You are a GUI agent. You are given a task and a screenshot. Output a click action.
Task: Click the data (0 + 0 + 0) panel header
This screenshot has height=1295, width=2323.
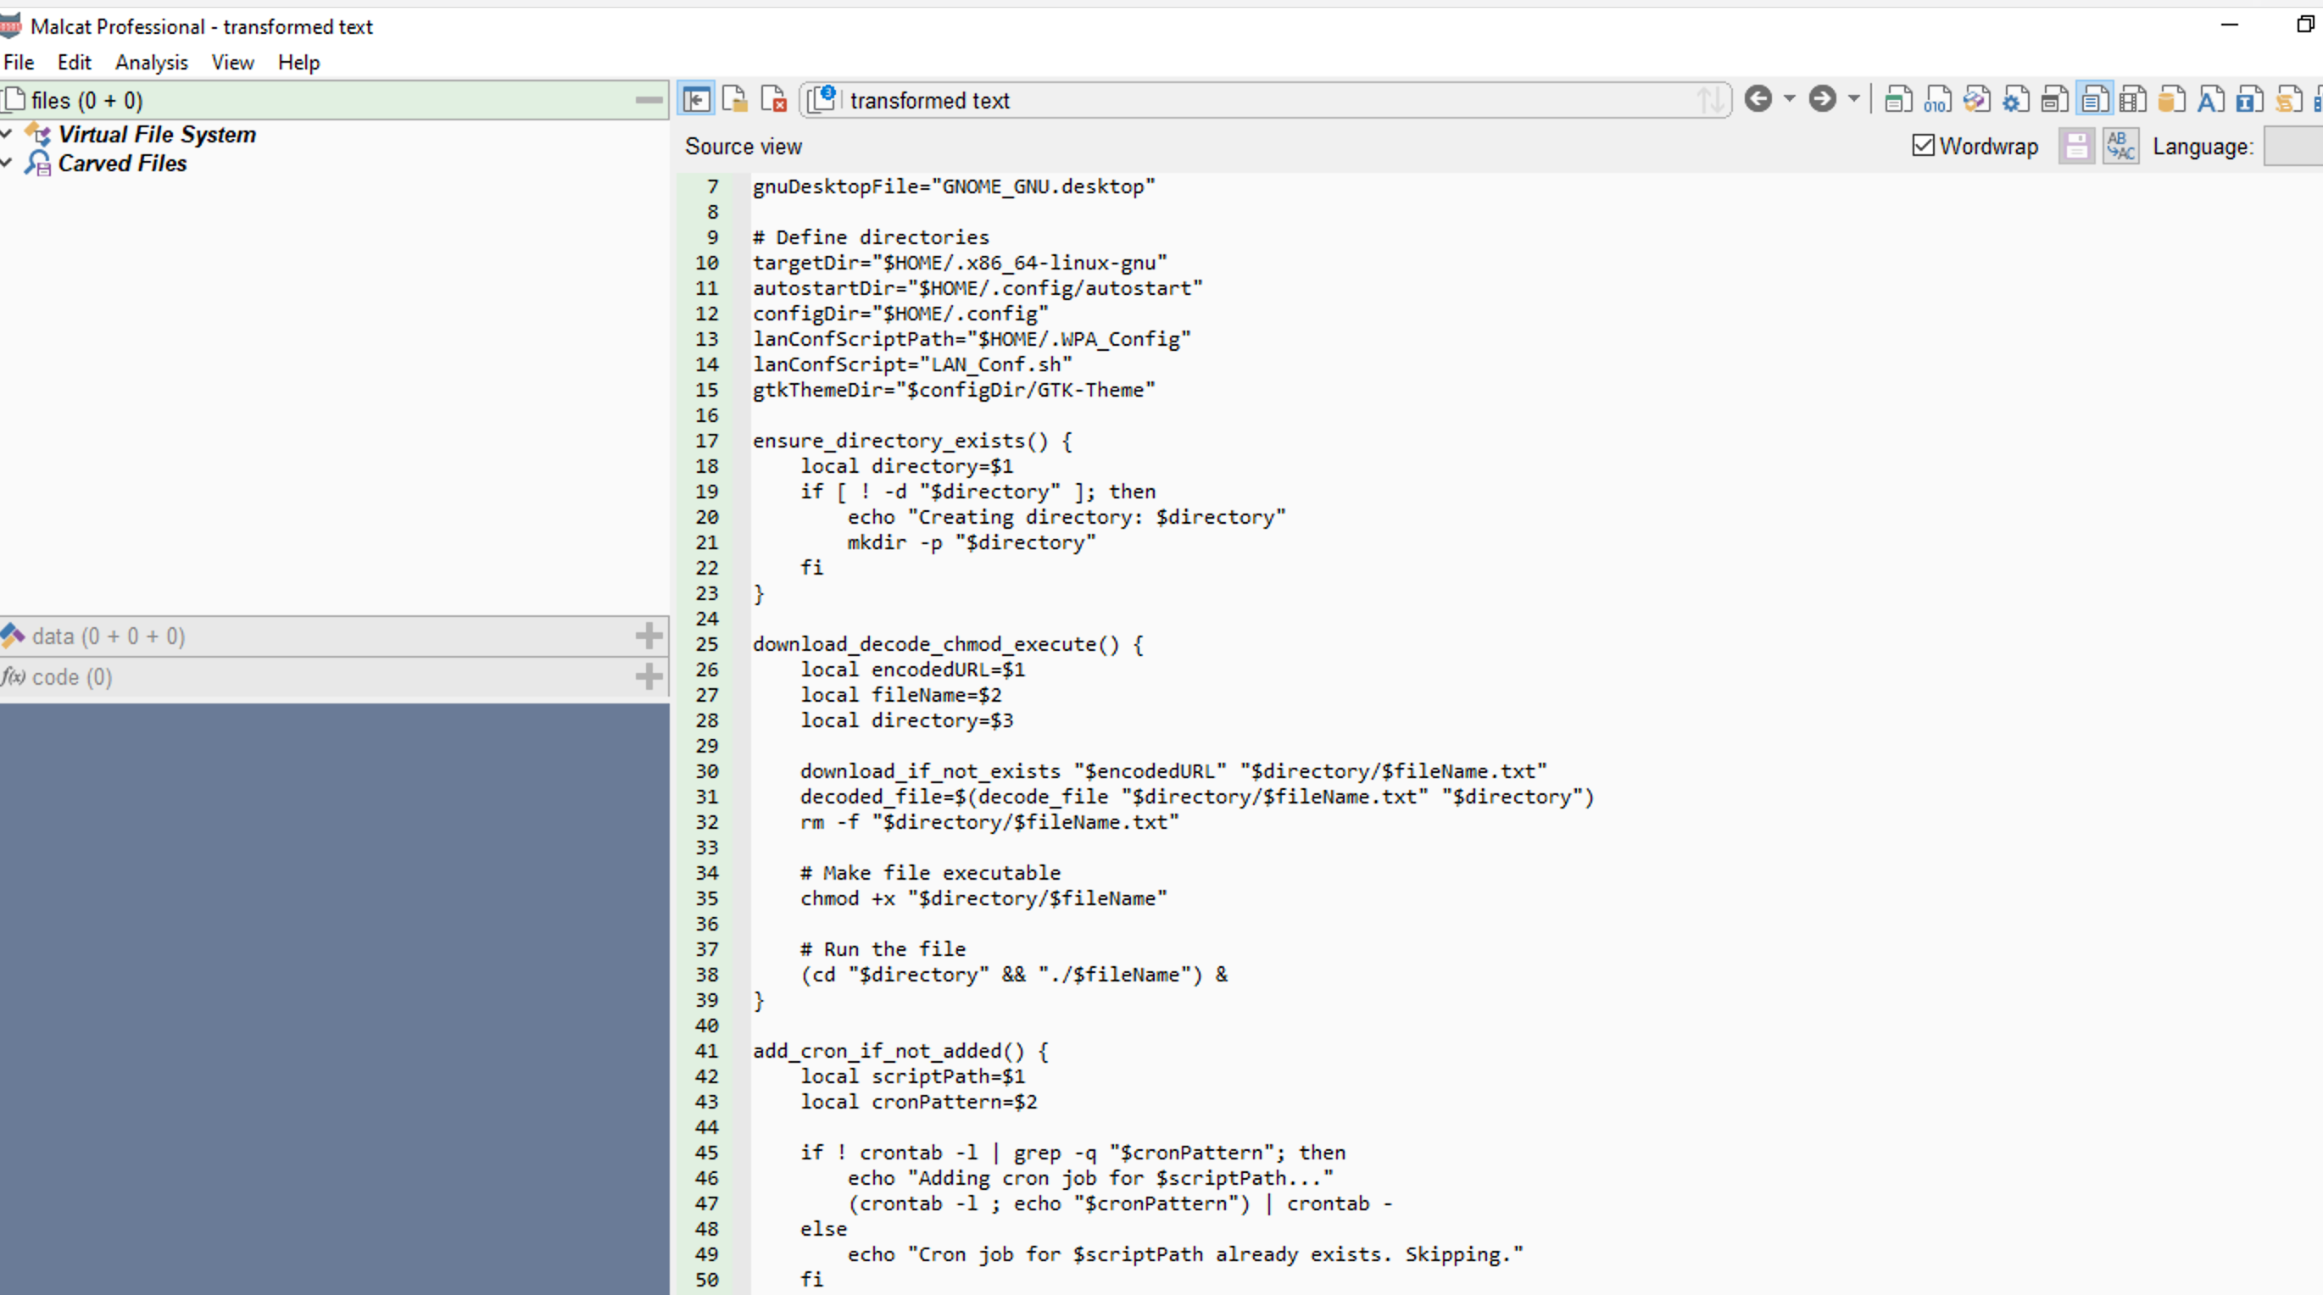[334, 636]
